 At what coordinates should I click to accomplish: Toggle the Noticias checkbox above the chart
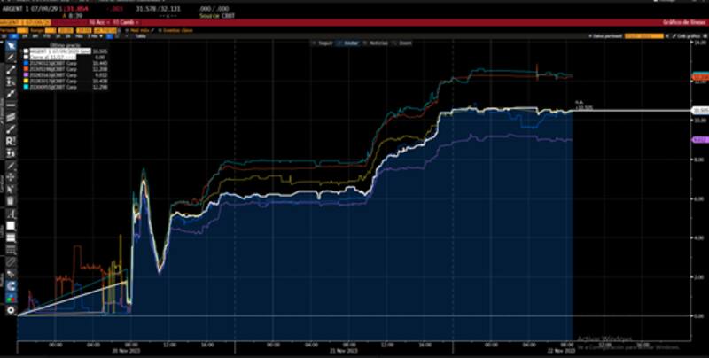[366, 43]
